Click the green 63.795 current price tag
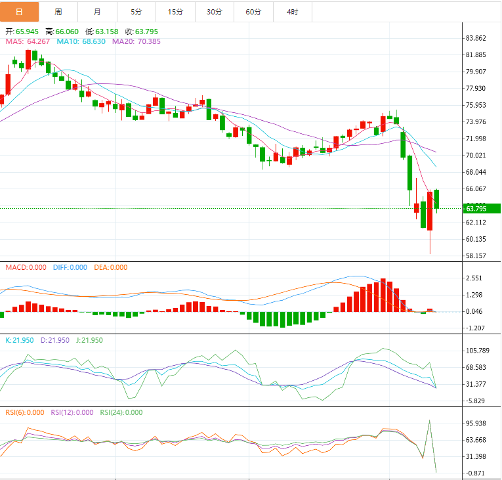Viewport: 502px width, 480px height. click(482, 209)
